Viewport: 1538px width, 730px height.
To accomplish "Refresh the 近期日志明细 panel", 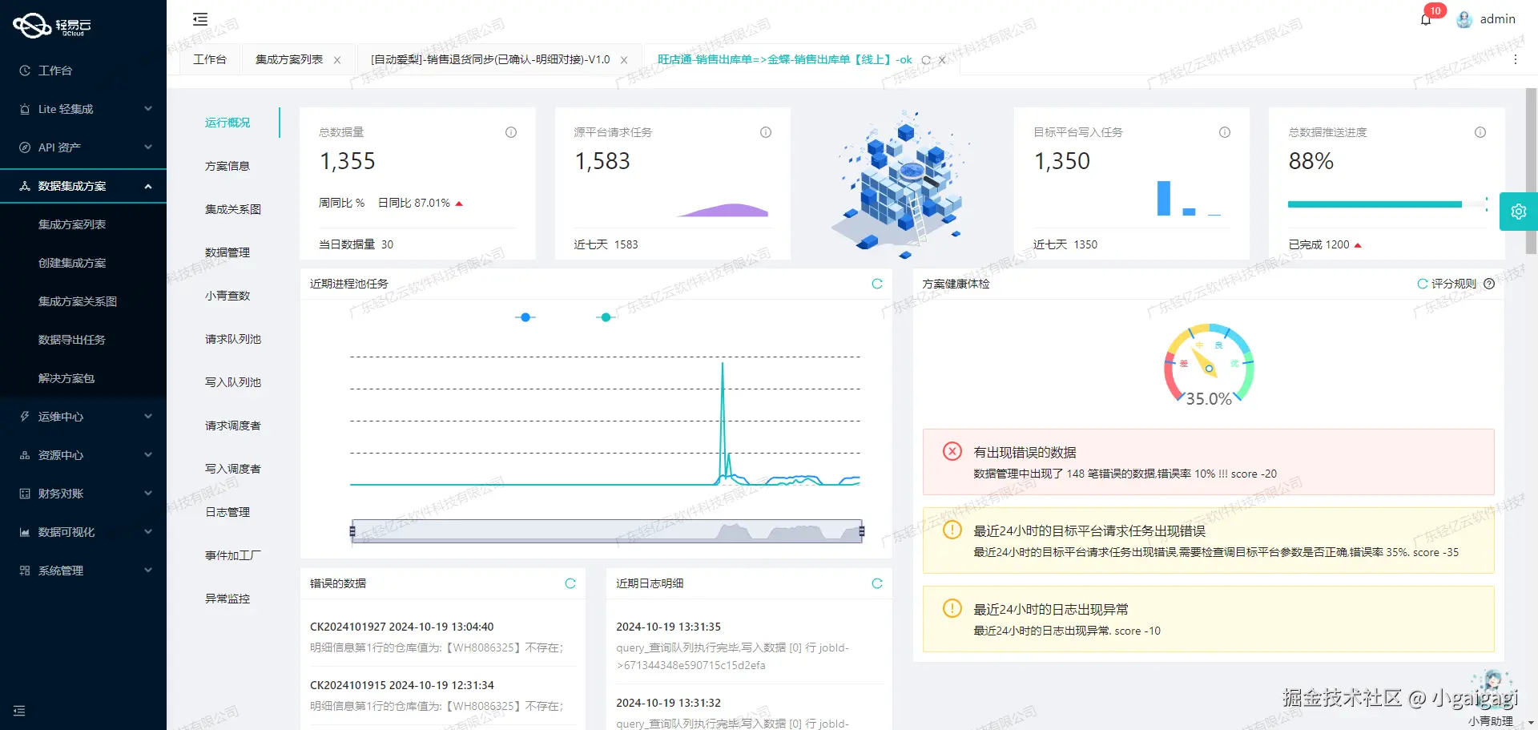I will [x=877, y=583].
